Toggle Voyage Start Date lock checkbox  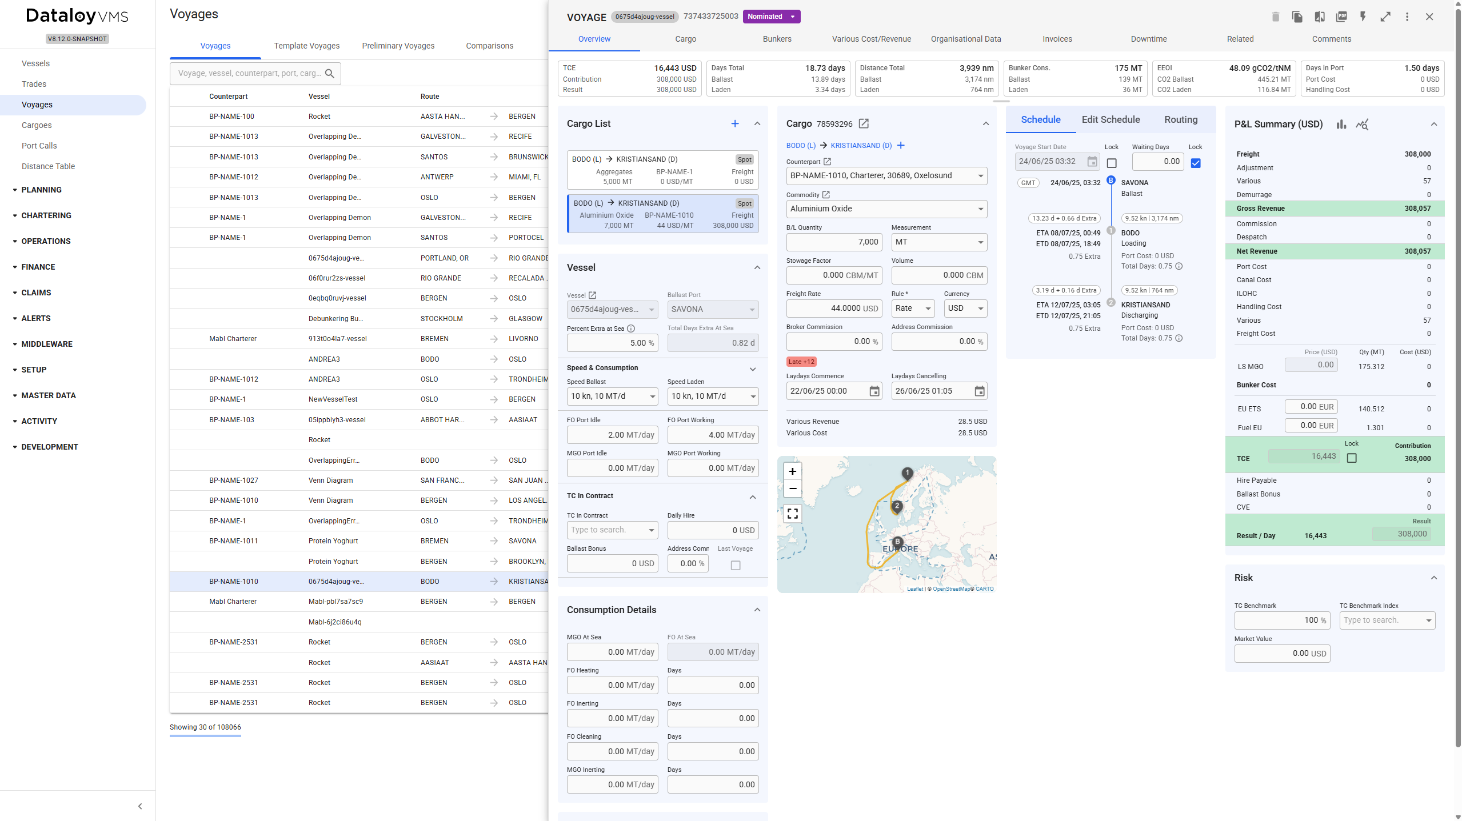1112,163
